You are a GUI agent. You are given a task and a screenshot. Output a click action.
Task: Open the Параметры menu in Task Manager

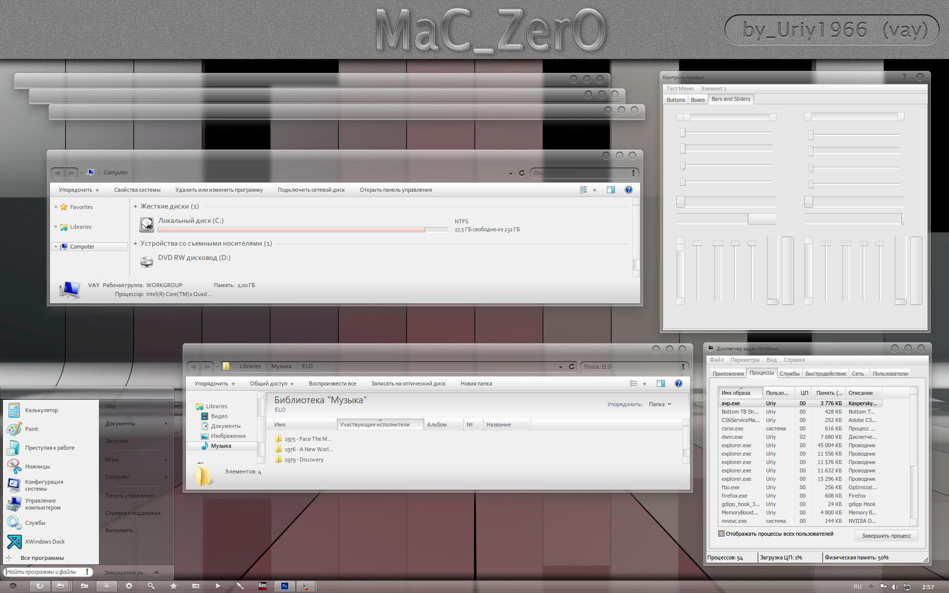745,360
